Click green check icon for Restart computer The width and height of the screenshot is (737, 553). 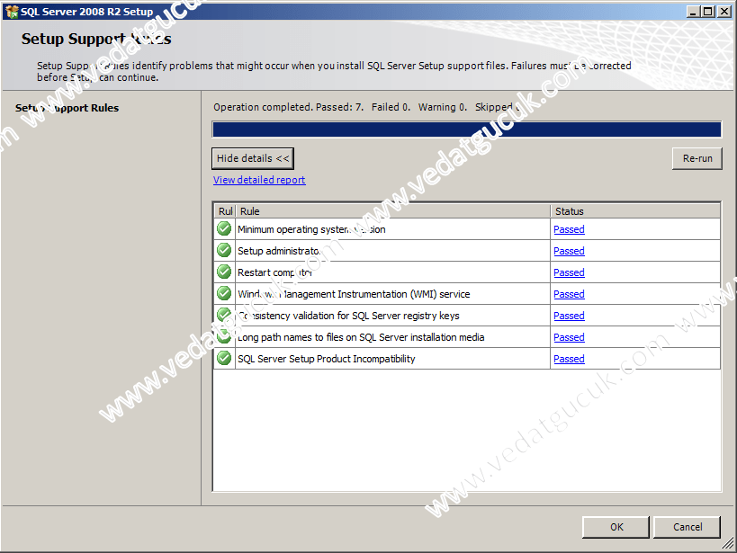[224, 272]
